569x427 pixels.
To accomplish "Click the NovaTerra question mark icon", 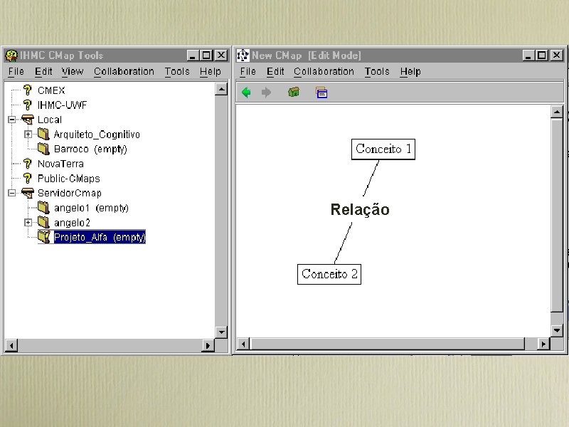I will 27,164.
